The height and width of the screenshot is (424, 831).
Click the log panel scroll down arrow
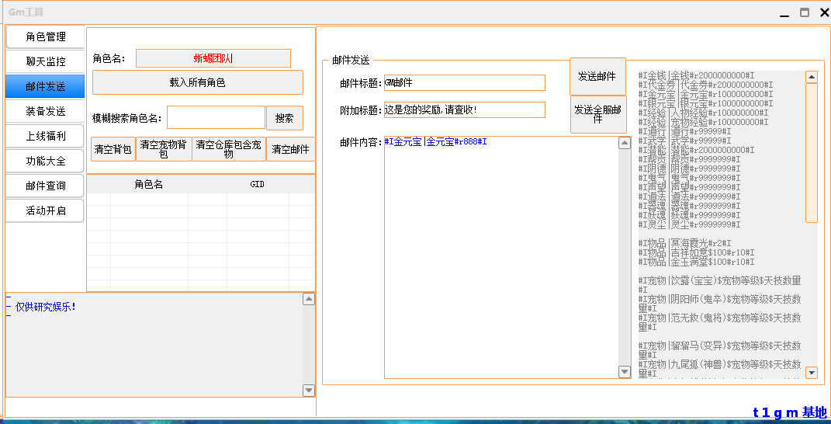309,391
